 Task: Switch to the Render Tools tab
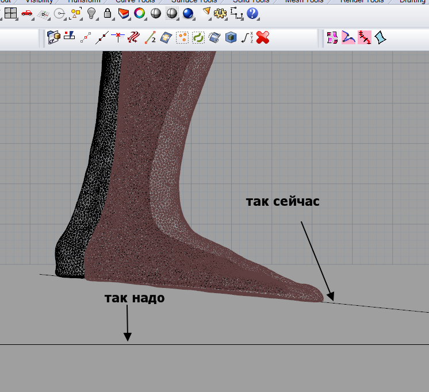tap(362, 2)
